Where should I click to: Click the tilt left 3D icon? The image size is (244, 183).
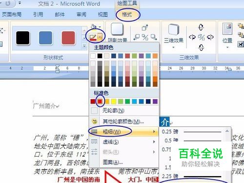click(x=192, y=38)
